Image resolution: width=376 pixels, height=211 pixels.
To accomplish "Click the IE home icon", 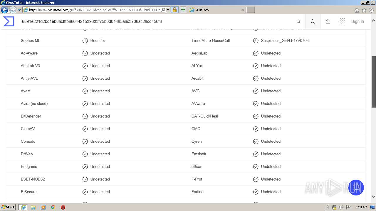I will (x=357, y=10).
